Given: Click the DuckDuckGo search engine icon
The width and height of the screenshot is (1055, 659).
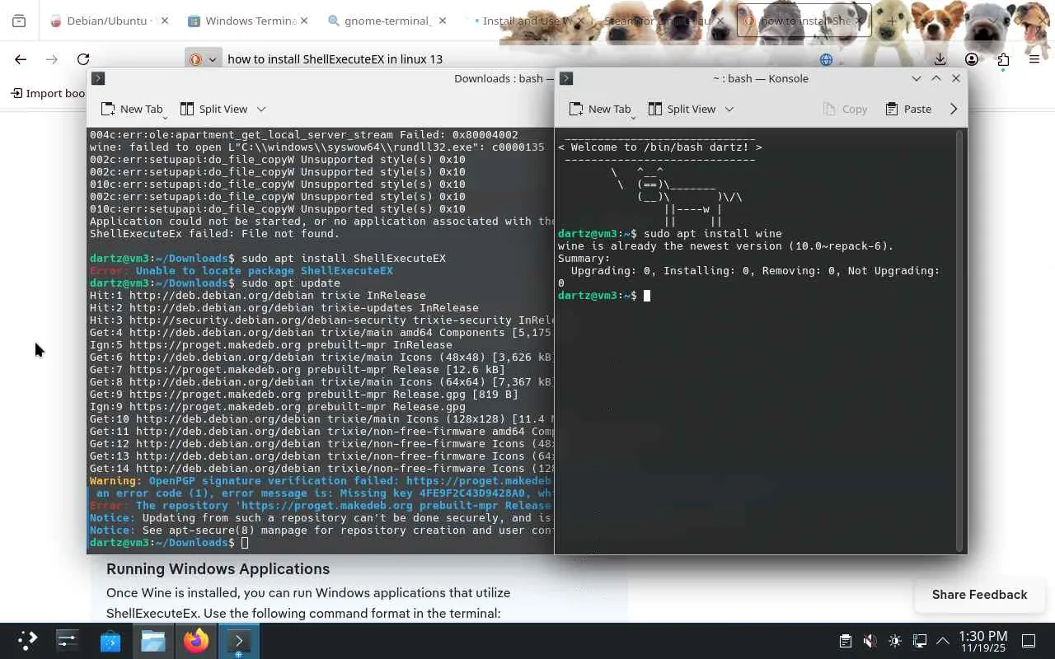Looking at the screenshot, I should [x=196, y=59].
